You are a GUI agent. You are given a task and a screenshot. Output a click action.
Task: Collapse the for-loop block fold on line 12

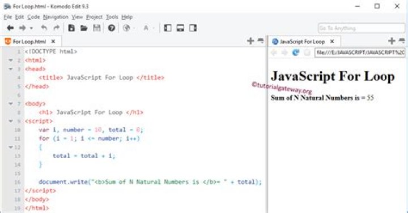[11, 147]
